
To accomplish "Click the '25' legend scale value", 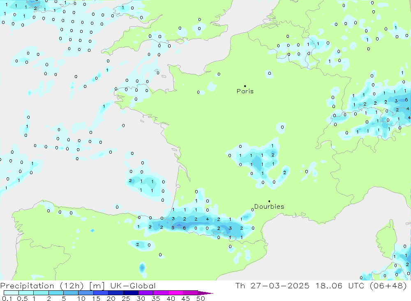I will pyautogui.click(x=126, y=299).
